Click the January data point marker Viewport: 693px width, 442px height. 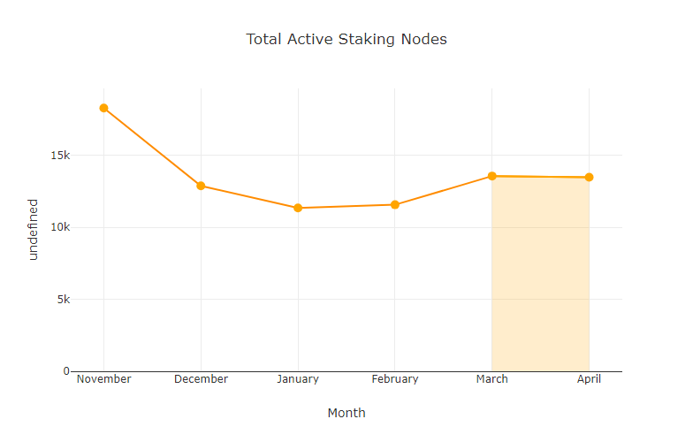(x=298, y=208)
